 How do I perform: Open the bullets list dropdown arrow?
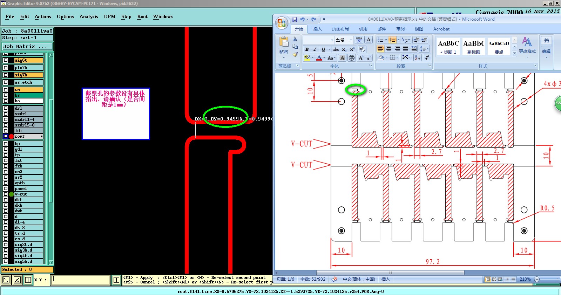[x=386, y=40]
